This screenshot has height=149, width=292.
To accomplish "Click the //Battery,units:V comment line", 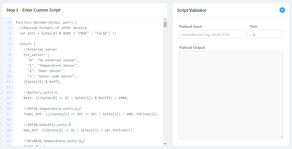I will coord(40,92).
